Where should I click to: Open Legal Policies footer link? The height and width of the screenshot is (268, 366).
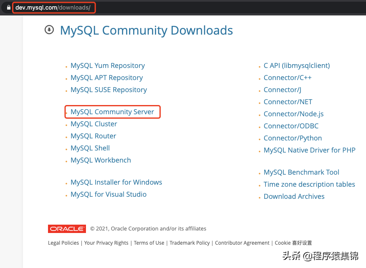(x=63, y=243)
